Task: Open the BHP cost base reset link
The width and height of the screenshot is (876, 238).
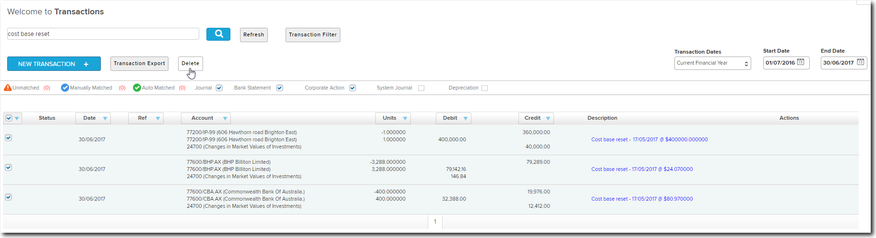Action: [x=642, y=169]
